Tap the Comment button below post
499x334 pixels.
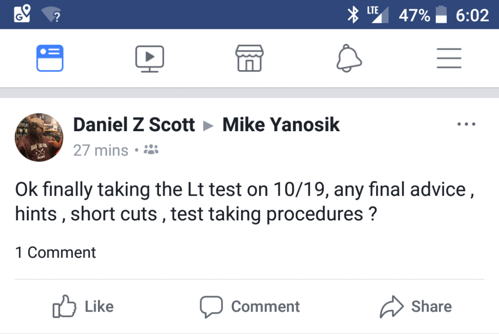(x=250, y=306)
